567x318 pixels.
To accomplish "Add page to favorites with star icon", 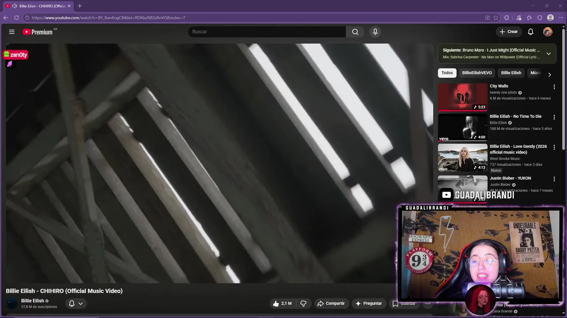I will tap(496, 18).
